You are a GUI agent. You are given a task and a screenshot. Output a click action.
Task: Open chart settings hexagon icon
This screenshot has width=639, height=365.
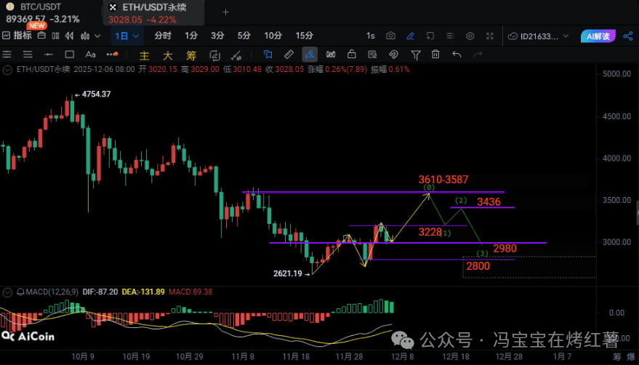tap(470, 36)
